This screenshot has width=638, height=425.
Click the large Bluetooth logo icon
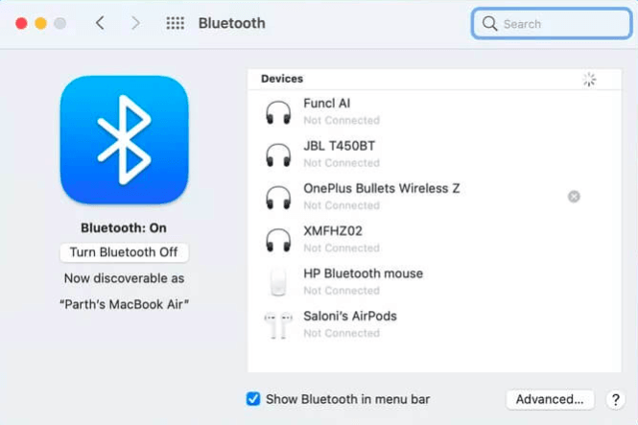coord(124,139)
